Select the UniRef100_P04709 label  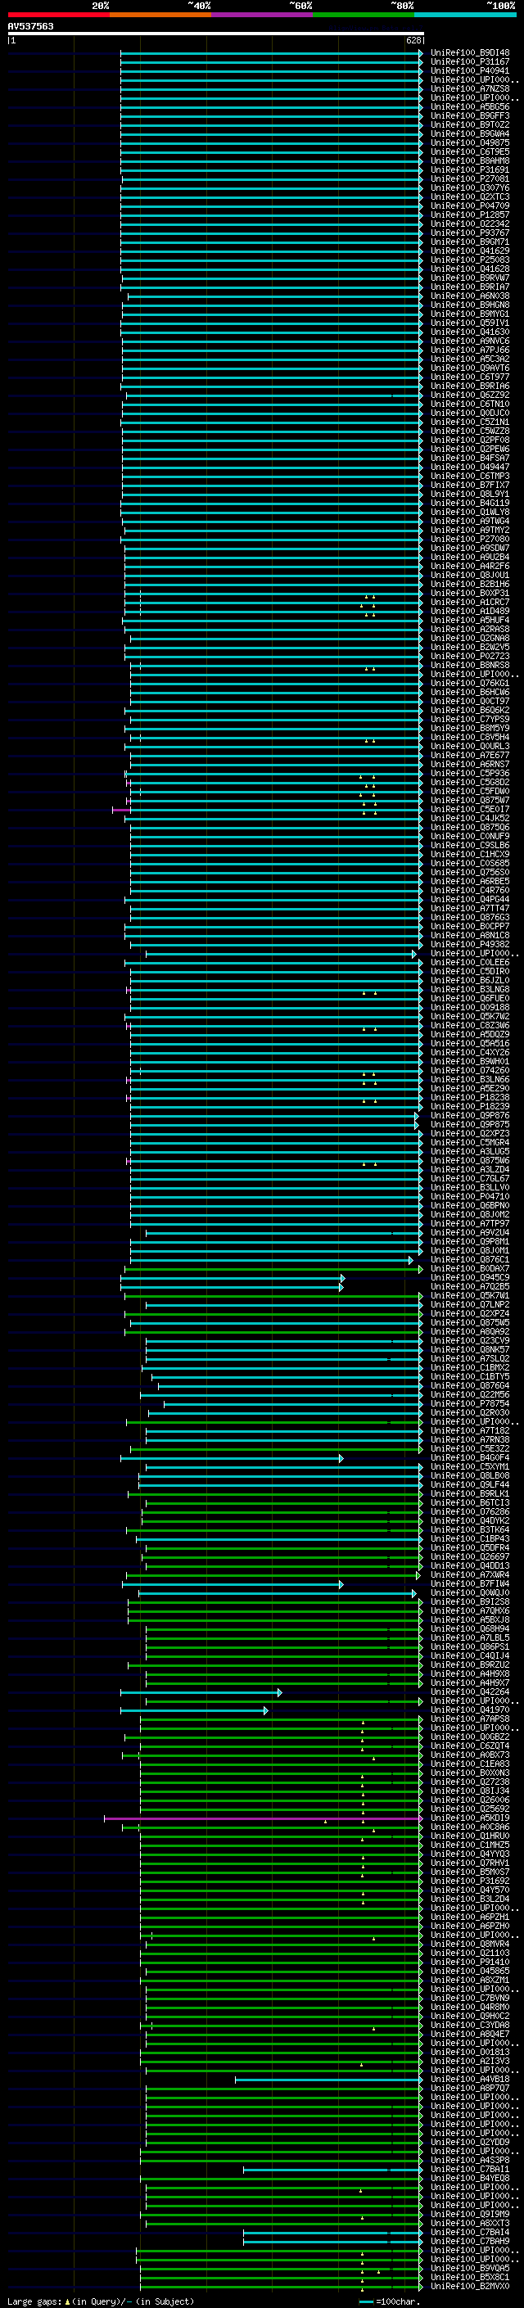470,206
